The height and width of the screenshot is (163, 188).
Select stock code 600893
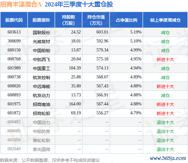point(14,95)
